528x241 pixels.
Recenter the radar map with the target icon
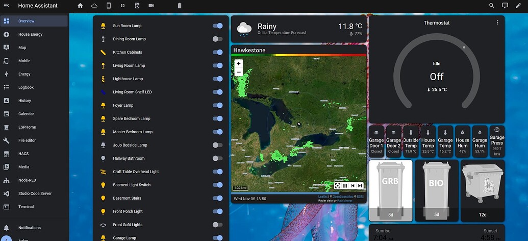tap(338, 186)
